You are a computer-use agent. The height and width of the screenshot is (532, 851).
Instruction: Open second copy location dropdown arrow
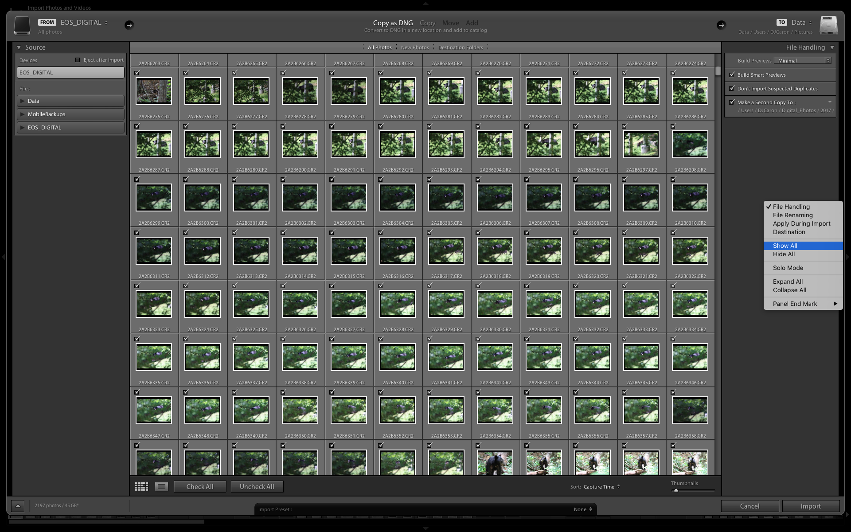pyautogui.click(x=830, y=102)
